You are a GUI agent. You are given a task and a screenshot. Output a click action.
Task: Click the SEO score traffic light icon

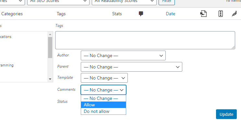[x=221, y=14]
